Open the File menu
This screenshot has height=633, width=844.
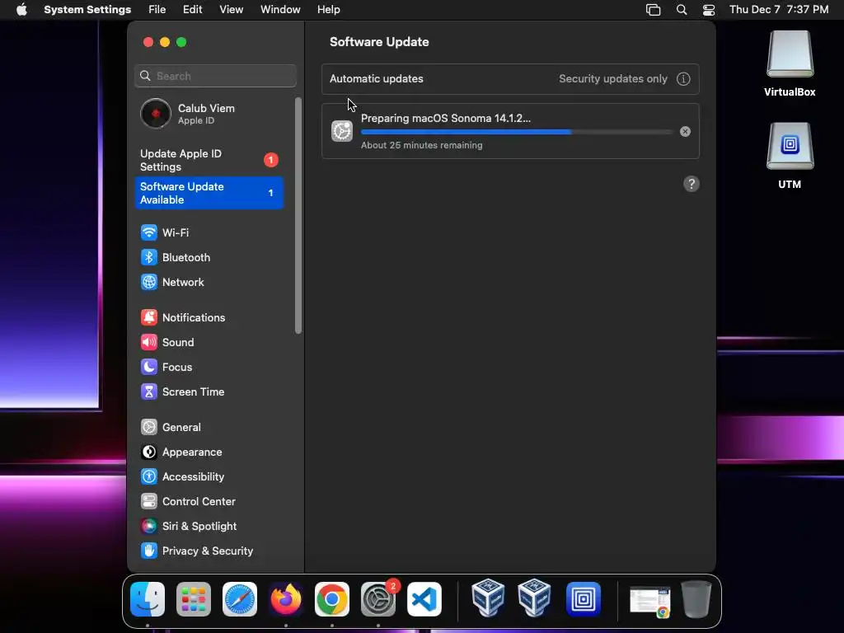(x=157, y=10)
